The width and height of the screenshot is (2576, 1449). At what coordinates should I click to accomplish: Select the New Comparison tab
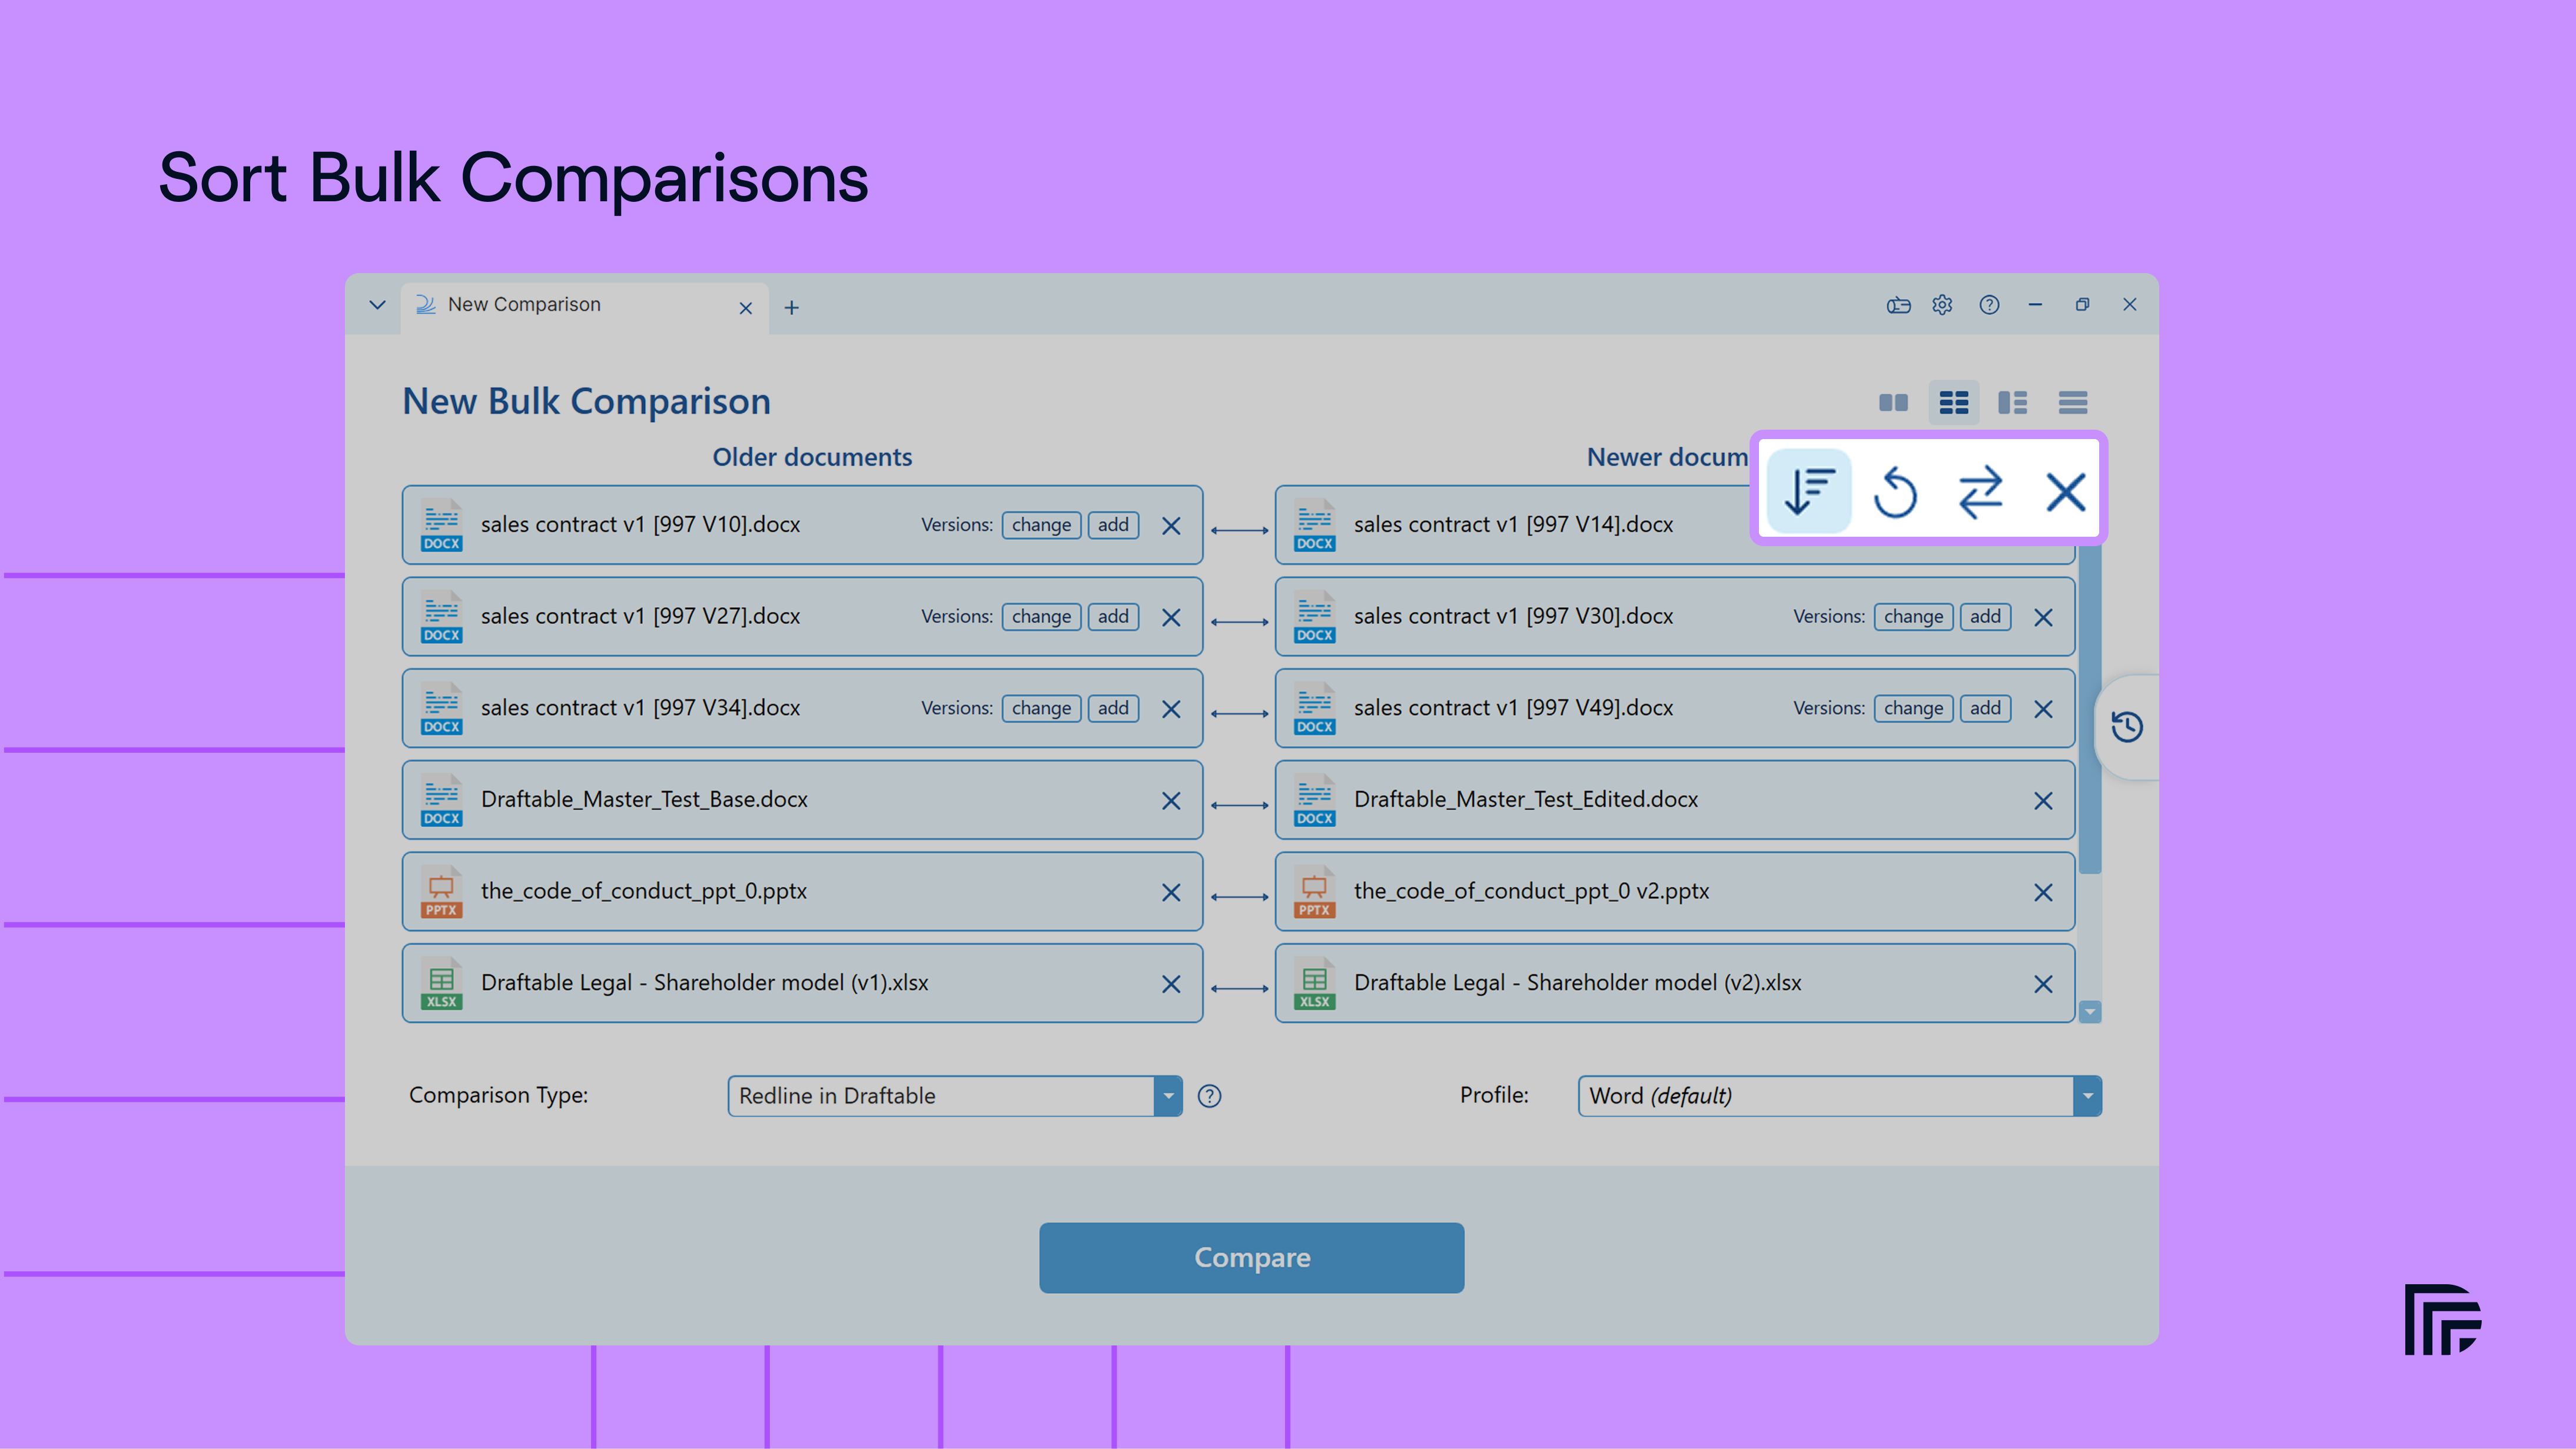pos(585,308)
